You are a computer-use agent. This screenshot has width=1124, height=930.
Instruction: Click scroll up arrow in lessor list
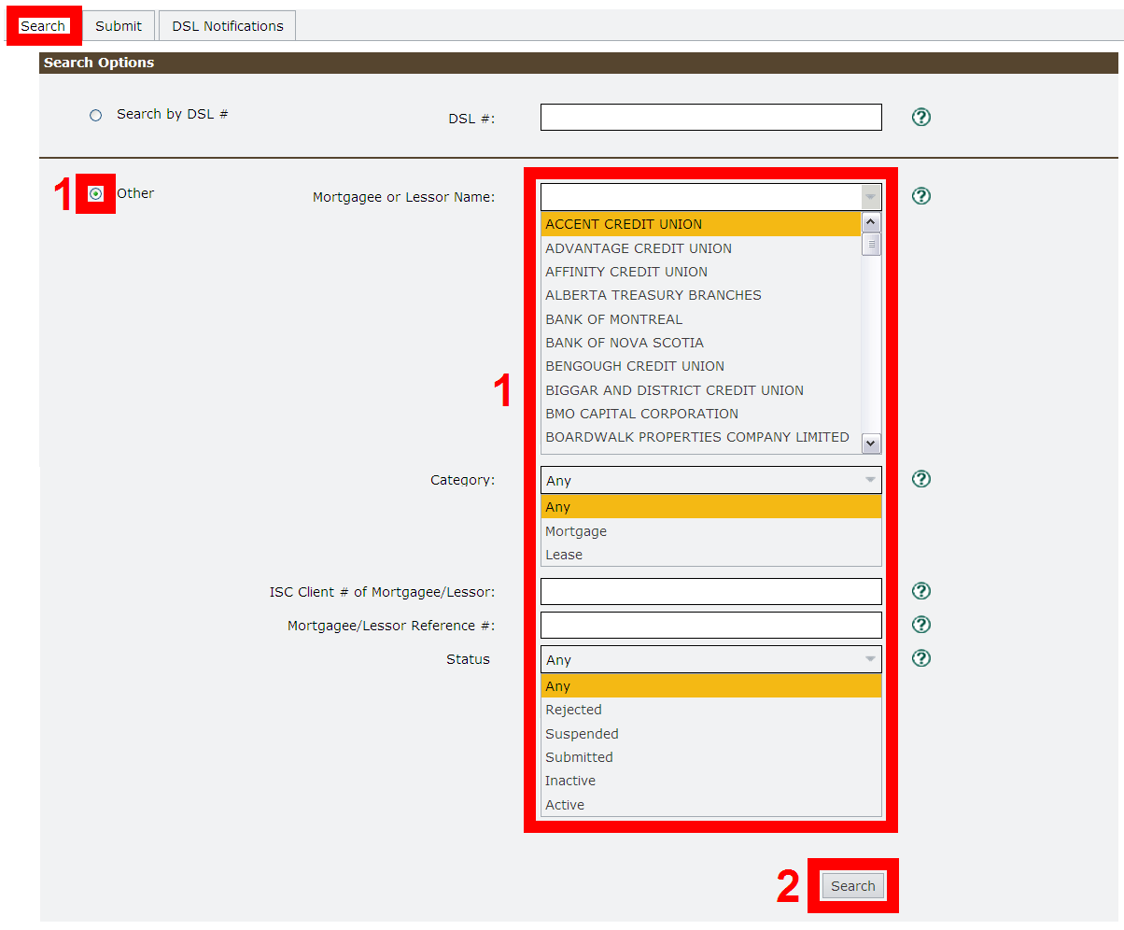(871, 222)
